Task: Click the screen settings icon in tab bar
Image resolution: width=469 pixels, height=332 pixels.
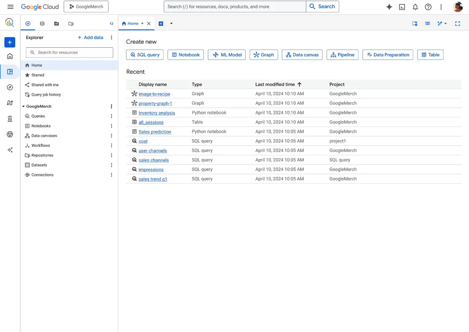Action: click(x=415, y=23)
